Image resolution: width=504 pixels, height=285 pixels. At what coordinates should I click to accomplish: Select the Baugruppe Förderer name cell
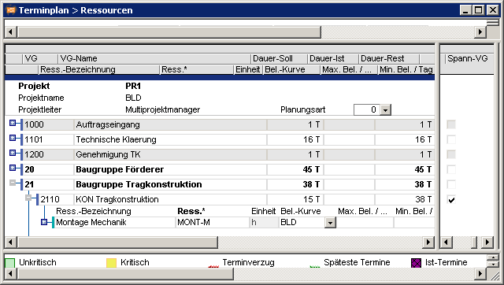[170, 169]
